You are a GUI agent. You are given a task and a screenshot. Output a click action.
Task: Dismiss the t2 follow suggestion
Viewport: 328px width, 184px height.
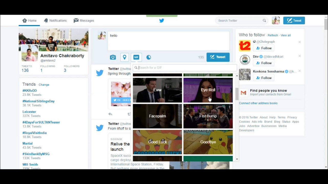click(x=300, y=42)
